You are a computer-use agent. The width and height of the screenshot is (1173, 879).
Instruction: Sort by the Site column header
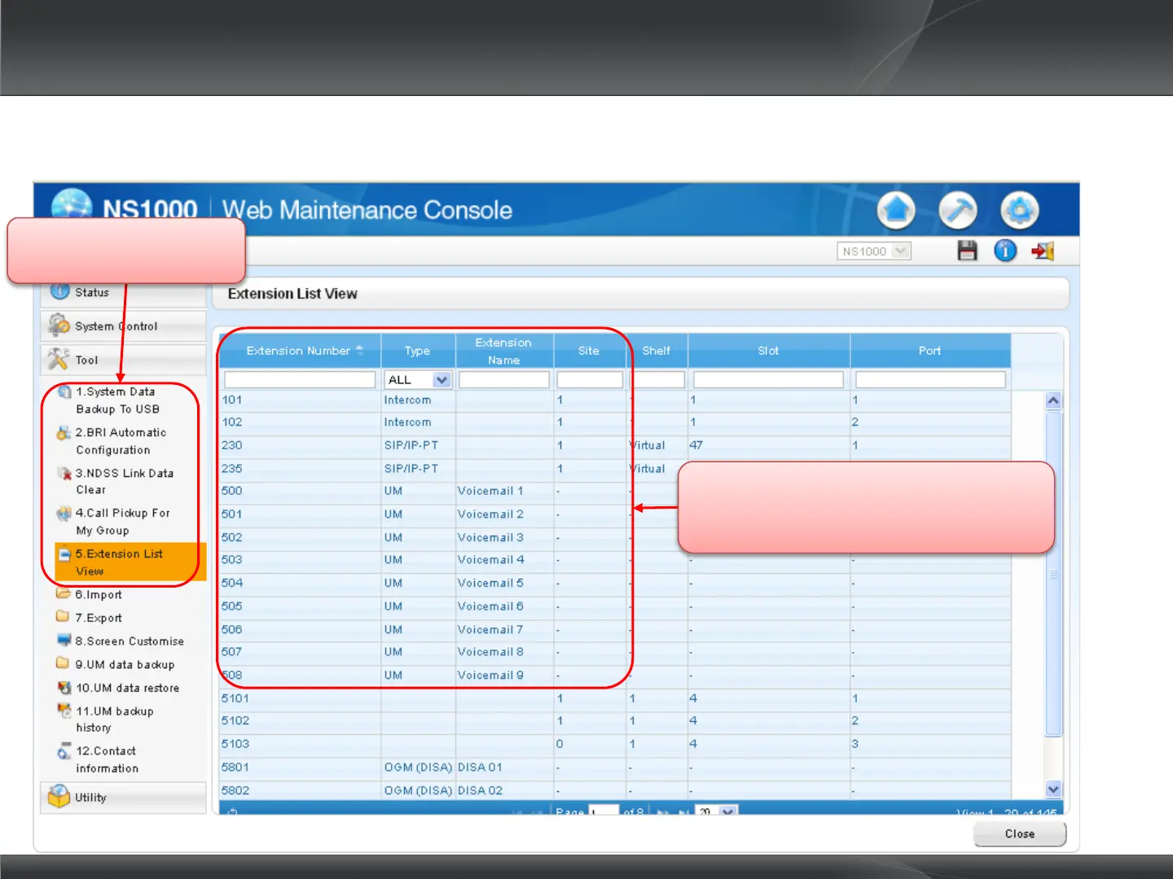click(589, 351)
